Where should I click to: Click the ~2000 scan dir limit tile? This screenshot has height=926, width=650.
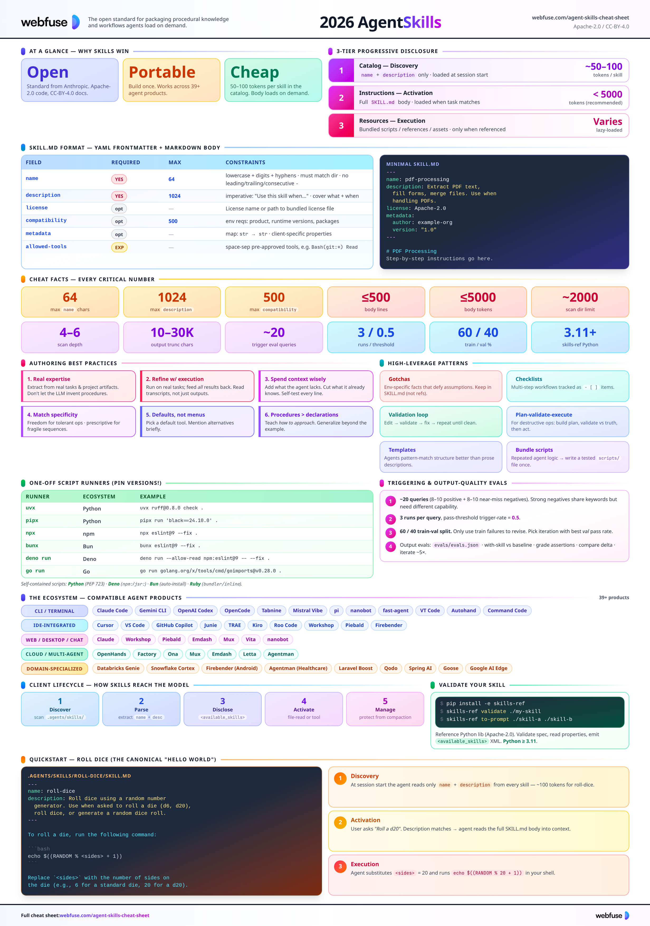coord(580,302)
